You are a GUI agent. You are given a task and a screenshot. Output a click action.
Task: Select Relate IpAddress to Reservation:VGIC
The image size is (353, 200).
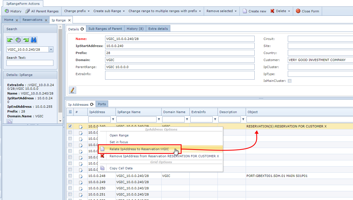coord(139,149)
